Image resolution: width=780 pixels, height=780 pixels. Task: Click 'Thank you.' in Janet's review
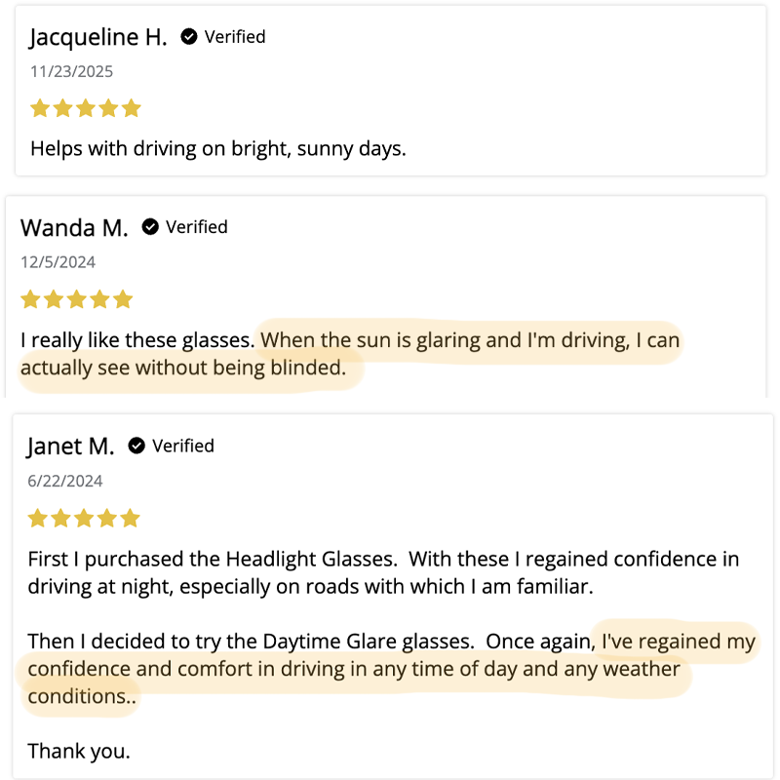click(78, 751)
